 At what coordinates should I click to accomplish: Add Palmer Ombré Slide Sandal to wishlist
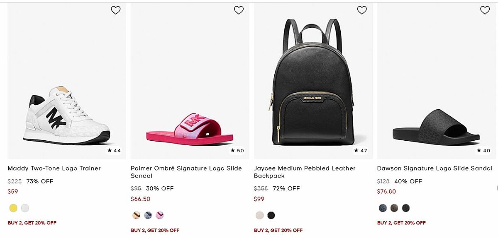click(x=239, y=10)
